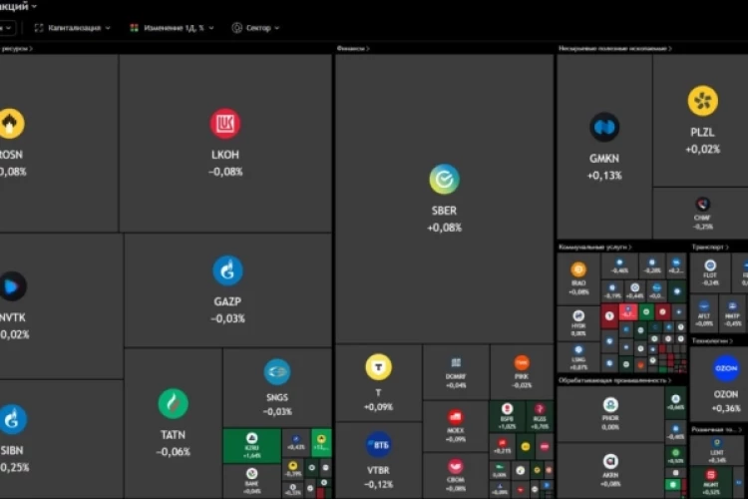
Task: Open the Финансы sector heading
Action: 353,48
